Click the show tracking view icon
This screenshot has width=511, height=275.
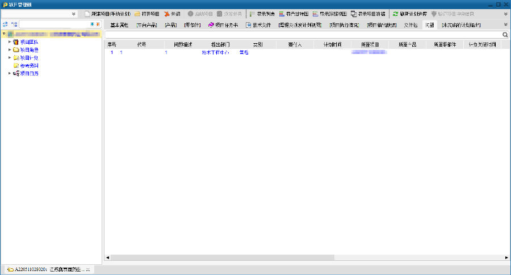click(315, 14)
